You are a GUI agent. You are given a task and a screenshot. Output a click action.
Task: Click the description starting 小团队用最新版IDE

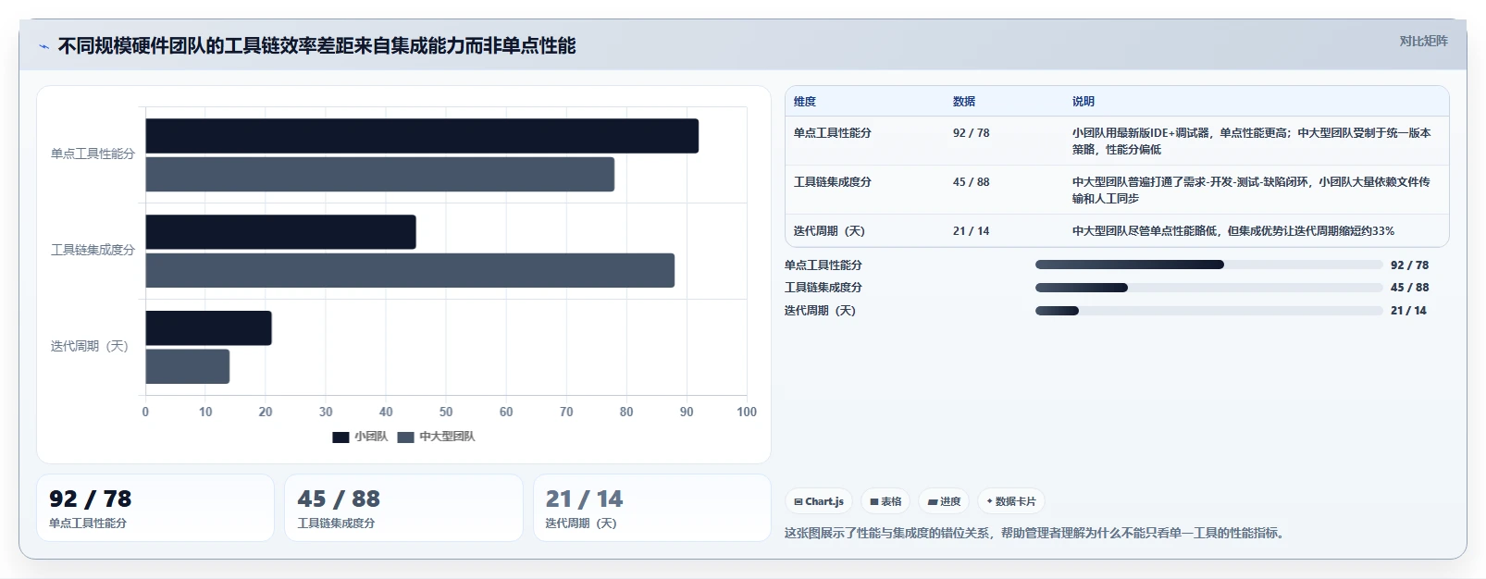[1252, 142]
